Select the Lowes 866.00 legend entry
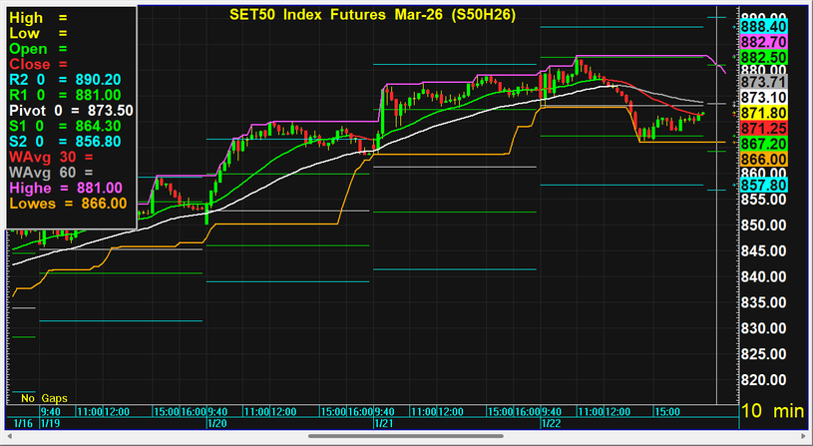 click(x=67, y=203)
